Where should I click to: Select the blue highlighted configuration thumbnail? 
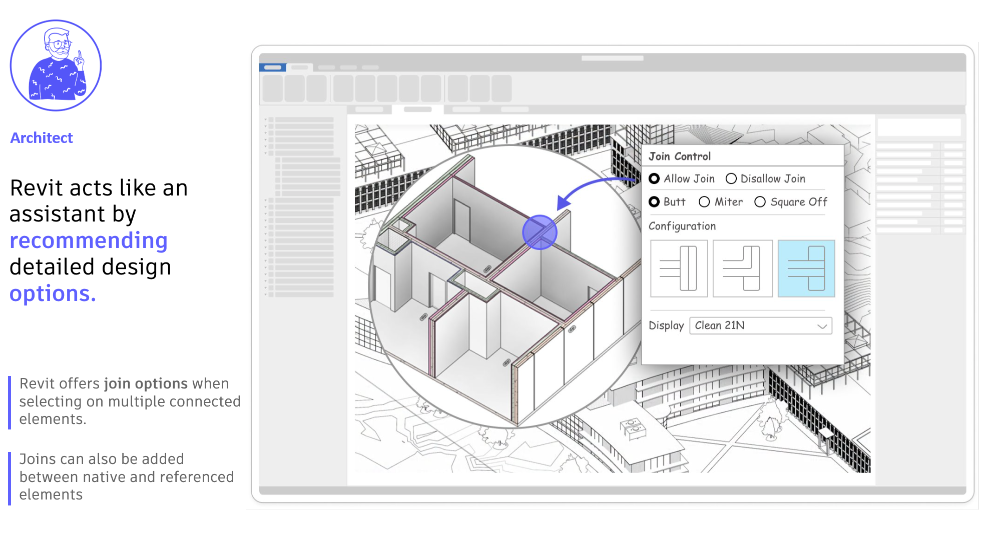pyautogui.click(x=806, y=268)
